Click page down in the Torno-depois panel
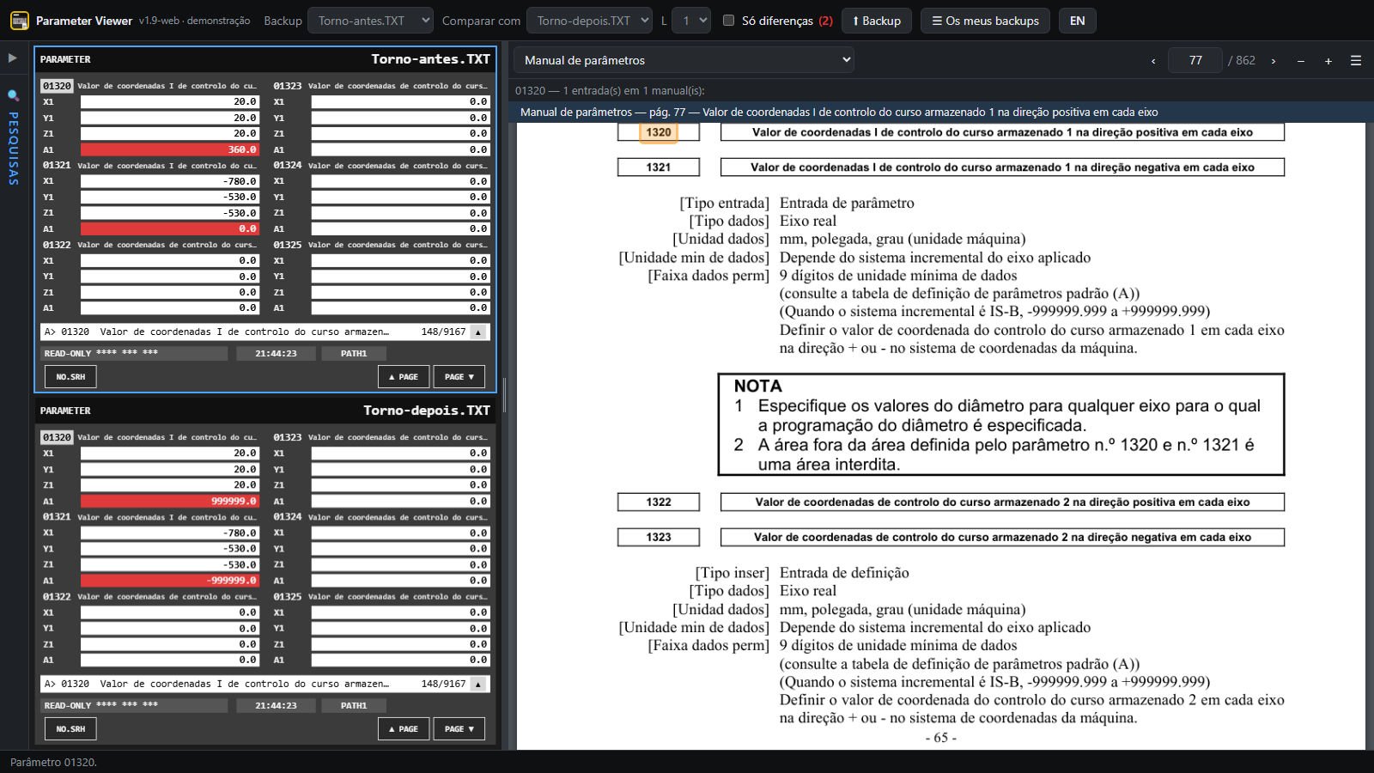1374x773 pixels. [459, 729]
